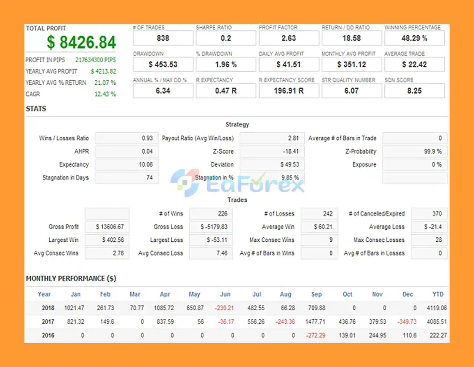Image resolution: width=474 pixels, height=367 pixels.
Task: Click the Sharpe Ratio value box
Action: [226, 38]
